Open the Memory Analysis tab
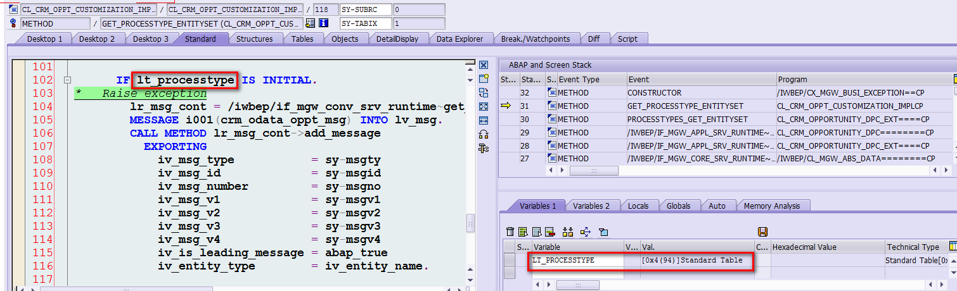 [772, 206]
